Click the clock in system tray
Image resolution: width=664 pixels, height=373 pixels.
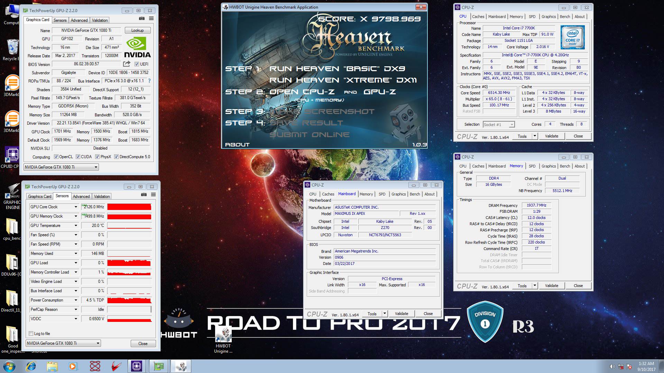tap(646, 366)
